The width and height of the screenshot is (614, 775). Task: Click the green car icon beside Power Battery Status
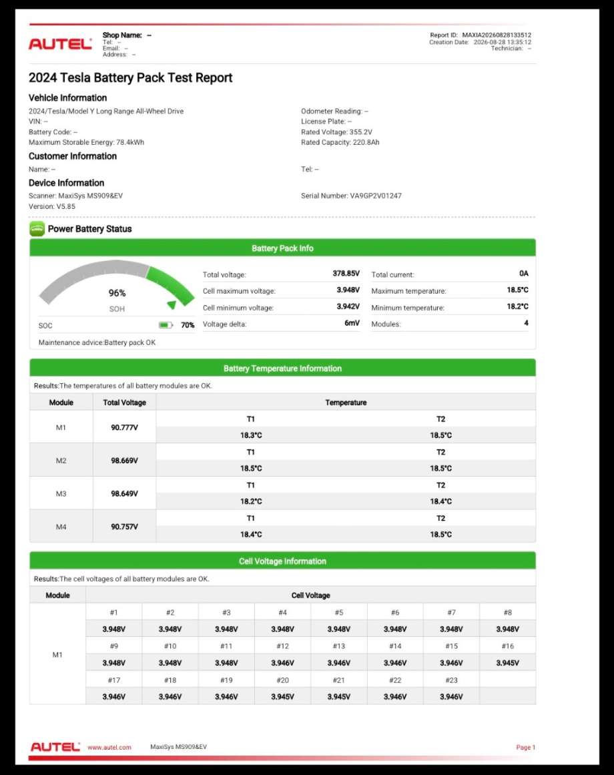[37, 229]
